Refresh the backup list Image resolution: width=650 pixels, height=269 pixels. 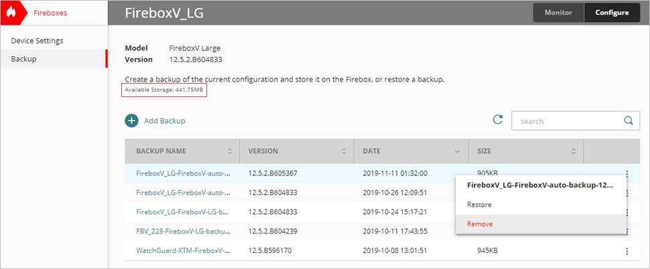click(x=497, y=120)
